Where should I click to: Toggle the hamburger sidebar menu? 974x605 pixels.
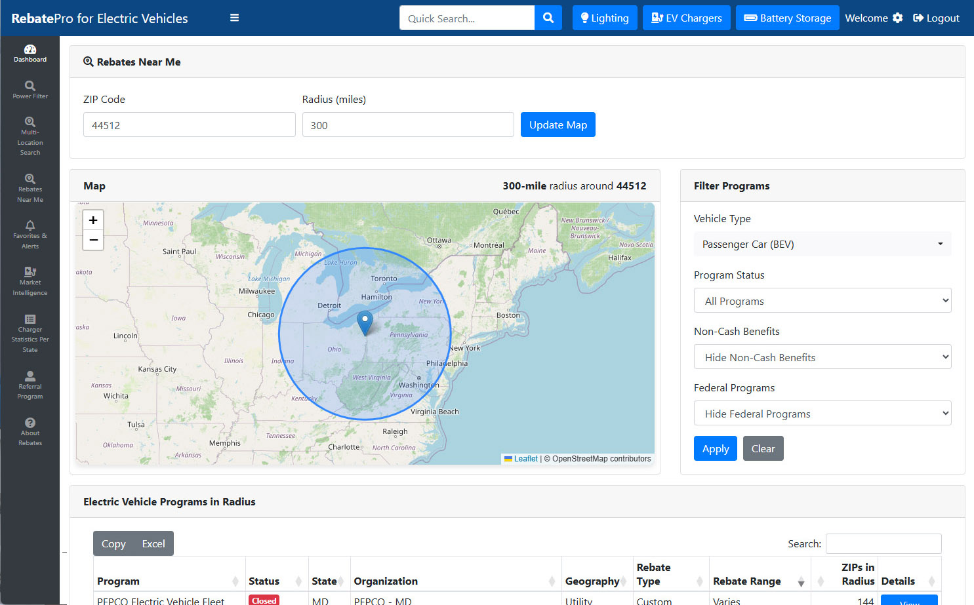pyautogui.click(x=234, y=18)
